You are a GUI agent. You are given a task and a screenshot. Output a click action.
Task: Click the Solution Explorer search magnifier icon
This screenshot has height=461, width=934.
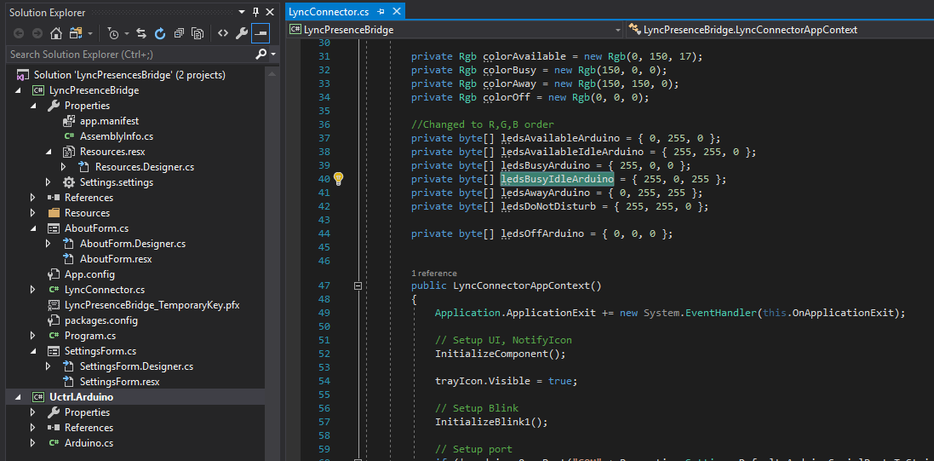pyautogui.click(x=261, y=55)
